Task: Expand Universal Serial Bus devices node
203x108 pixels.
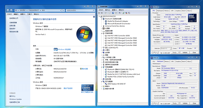Action: pyautogui.click(x=101, y=26)
